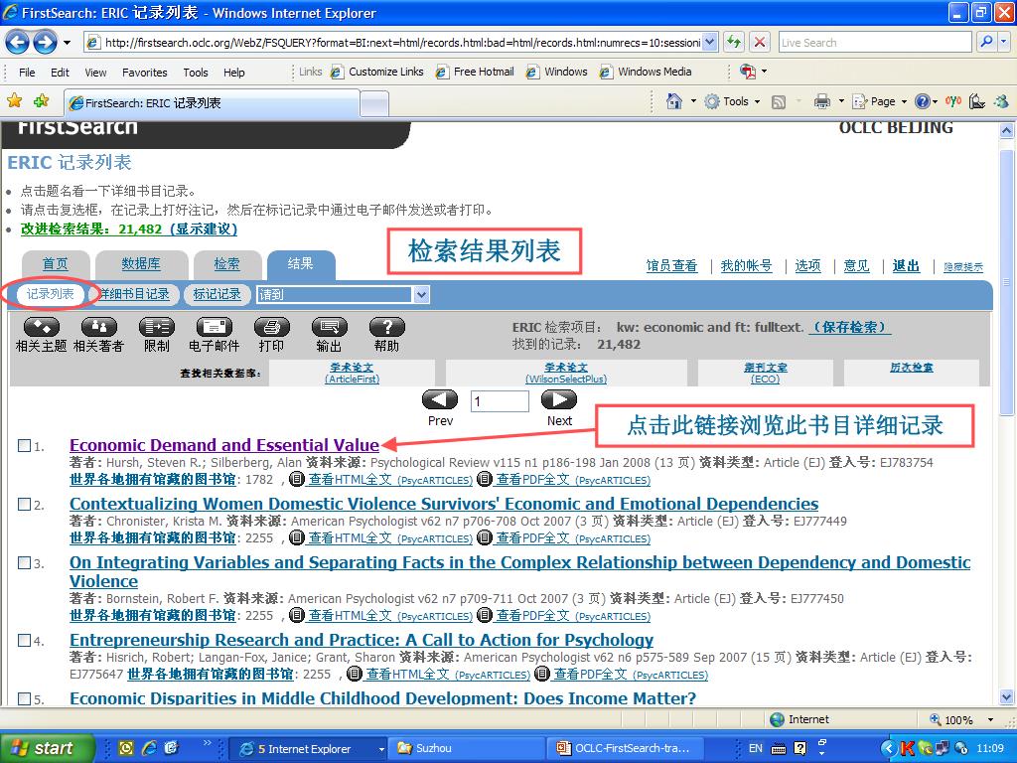Click the Related Subjects (相关主题) icon
1017x763 pixels.
click(x=41, y=327)
